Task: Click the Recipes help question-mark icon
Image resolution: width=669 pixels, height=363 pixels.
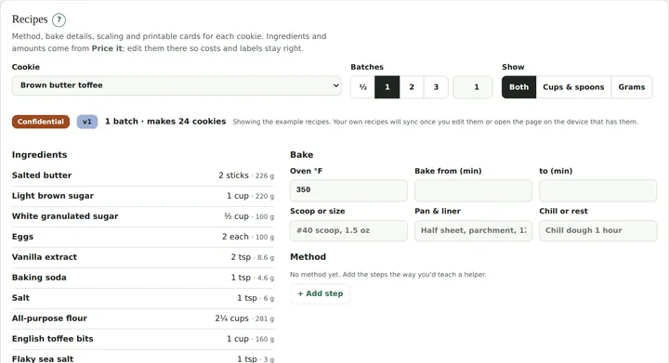Action: tap(59, 19)
